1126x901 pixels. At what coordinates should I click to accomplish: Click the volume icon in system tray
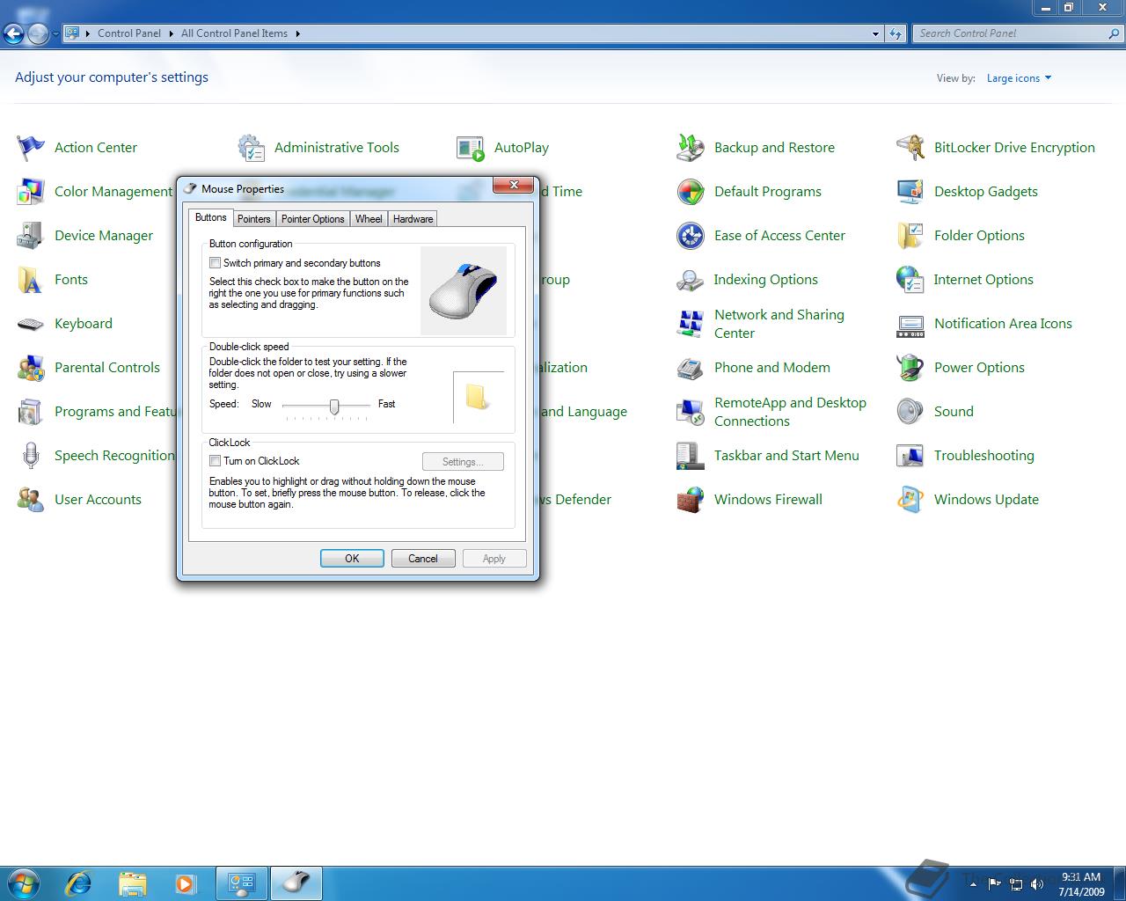coord(1037,883)
